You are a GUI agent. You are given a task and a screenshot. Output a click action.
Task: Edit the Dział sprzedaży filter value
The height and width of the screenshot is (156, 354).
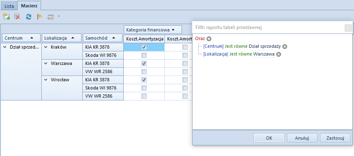[265, 47]
